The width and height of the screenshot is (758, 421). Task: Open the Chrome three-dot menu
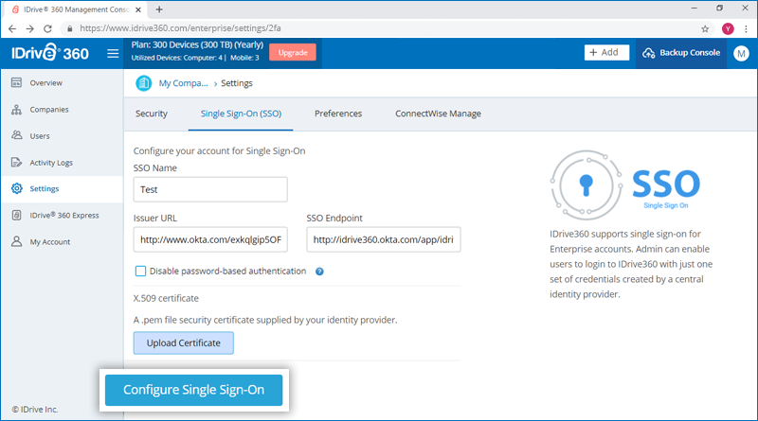tap(746, 29)
